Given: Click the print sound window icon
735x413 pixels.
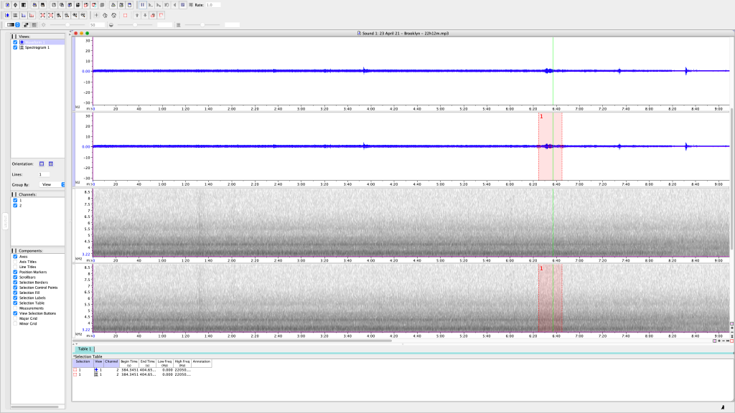Looking at the screenshot, I should pyautogui.click(x=114, y=5).
